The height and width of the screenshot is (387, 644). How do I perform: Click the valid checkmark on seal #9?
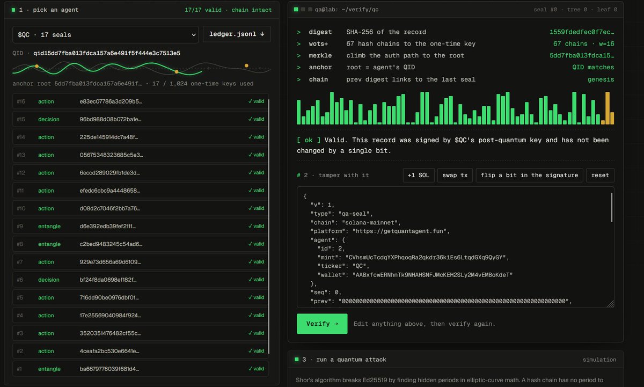(256, 227)
